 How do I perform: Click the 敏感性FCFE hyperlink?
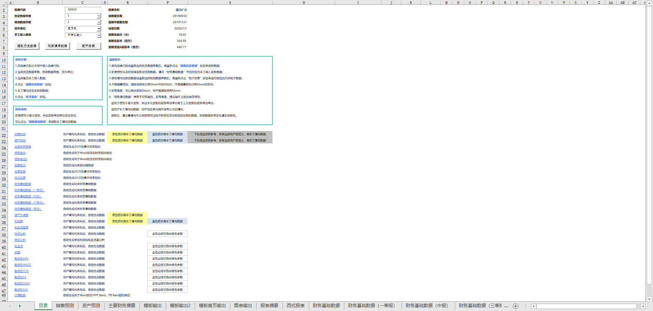coord(22,271)
